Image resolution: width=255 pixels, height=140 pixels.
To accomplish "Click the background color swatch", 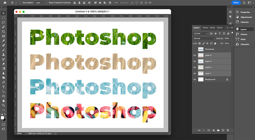I will [5, 120].
